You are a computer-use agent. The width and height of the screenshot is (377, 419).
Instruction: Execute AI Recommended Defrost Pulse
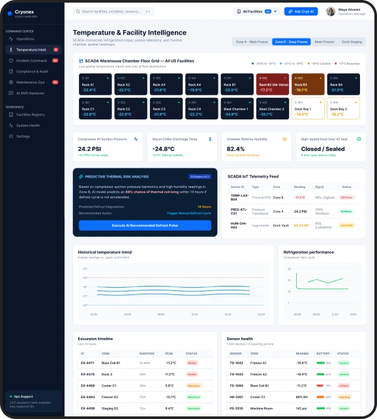[145, 226]
